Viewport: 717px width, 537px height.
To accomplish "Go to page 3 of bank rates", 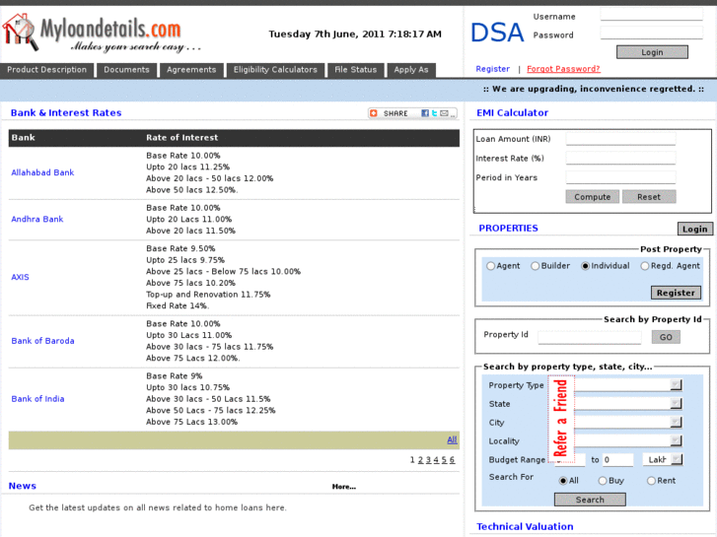I will pyautogui.click(x=428, y=460).
